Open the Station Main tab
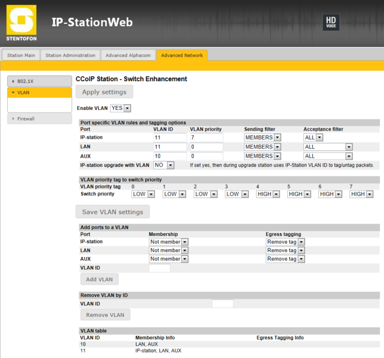384x358 pixels. (x=21, y=56)
